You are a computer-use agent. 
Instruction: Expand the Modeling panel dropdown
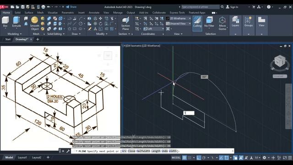pyautogui.click(x=15, y=34)
